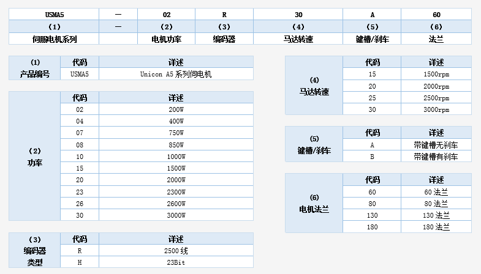Click the 产品编号 row header

click(x=35, y=74)
